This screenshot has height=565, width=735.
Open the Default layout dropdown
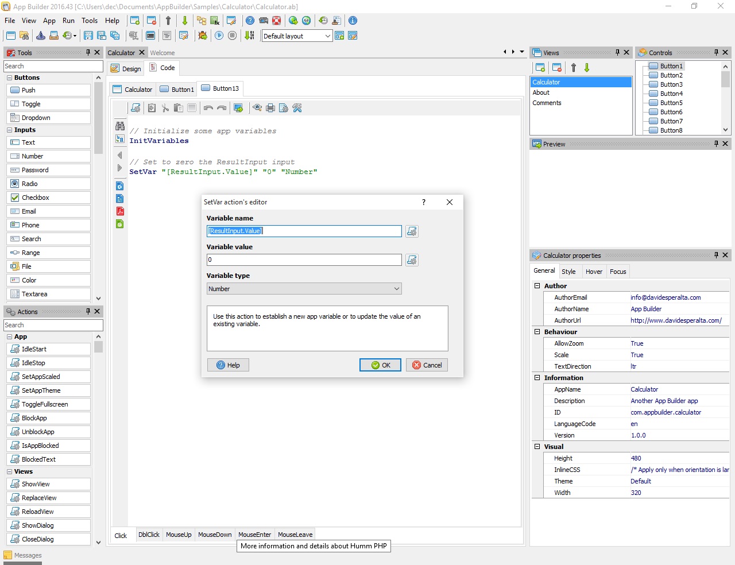(x=327, y=36)
